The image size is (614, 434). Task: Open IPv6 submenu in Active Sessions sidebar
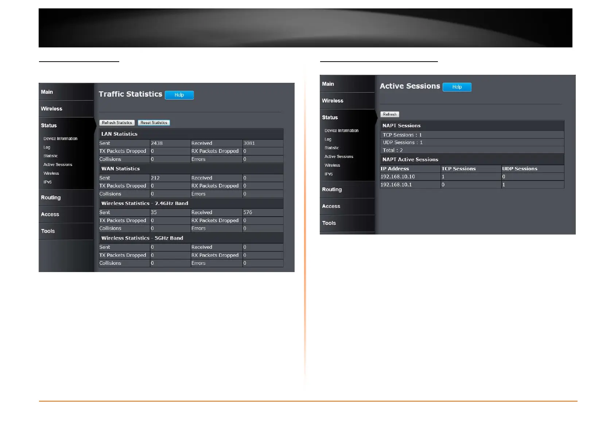tap(329, 174)
